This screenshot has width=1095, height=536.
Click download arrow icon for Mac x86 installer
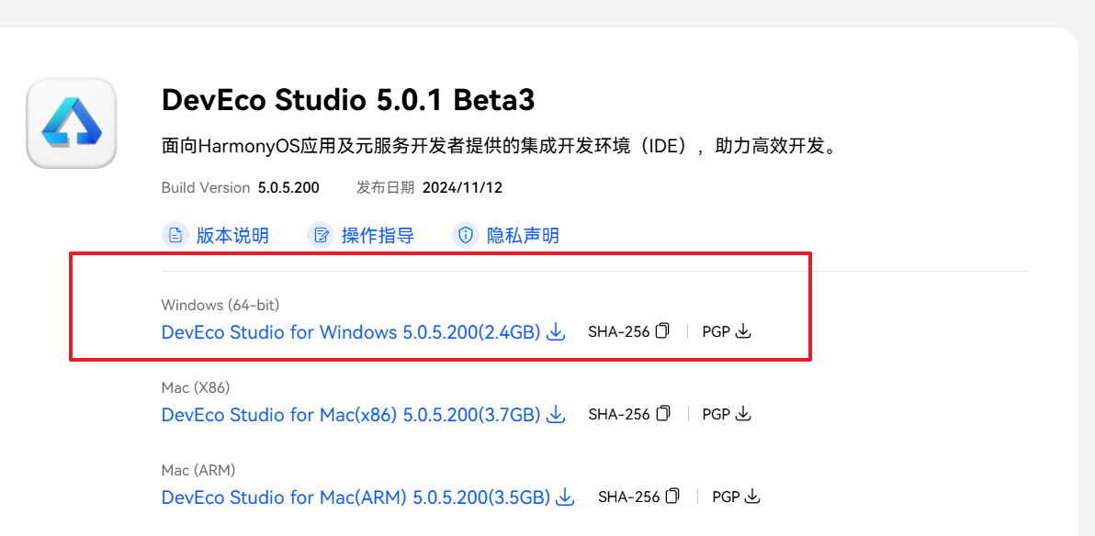556,415
